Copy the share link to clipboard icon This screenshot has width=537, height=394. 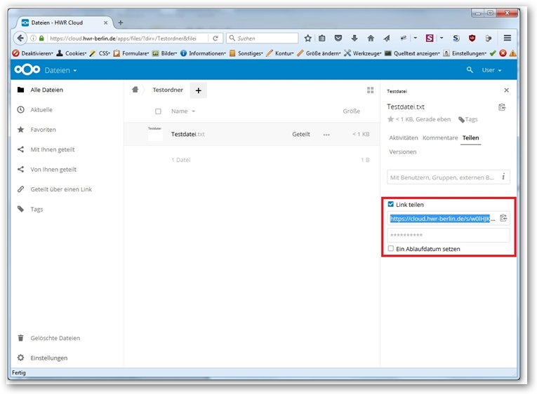click(503, 218)
